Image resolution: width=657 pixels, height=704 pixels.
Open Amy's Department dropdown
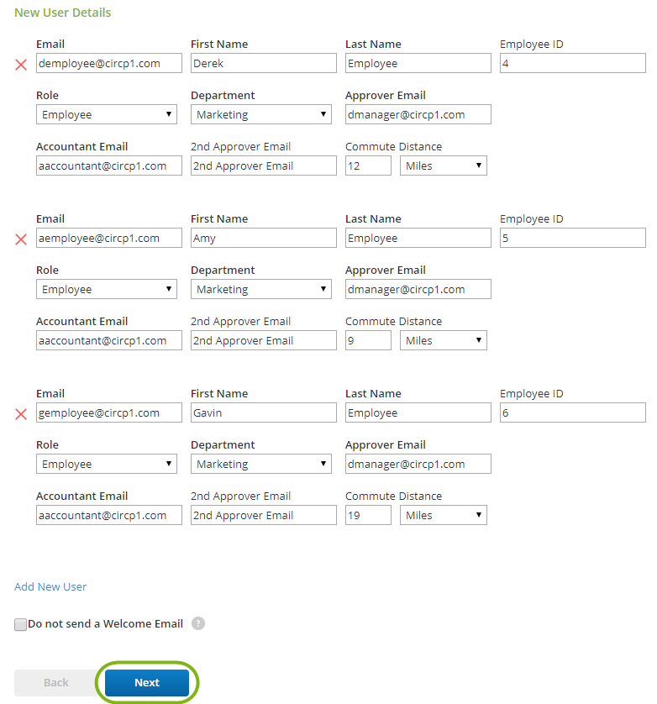[x=260, y=288]
